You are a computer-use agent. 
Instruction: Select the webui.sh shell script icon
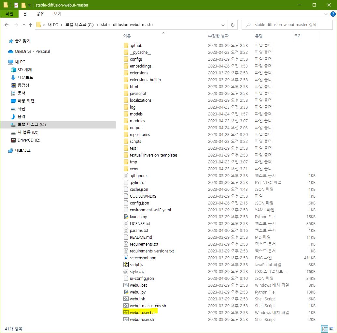click(x=126, y=299)
